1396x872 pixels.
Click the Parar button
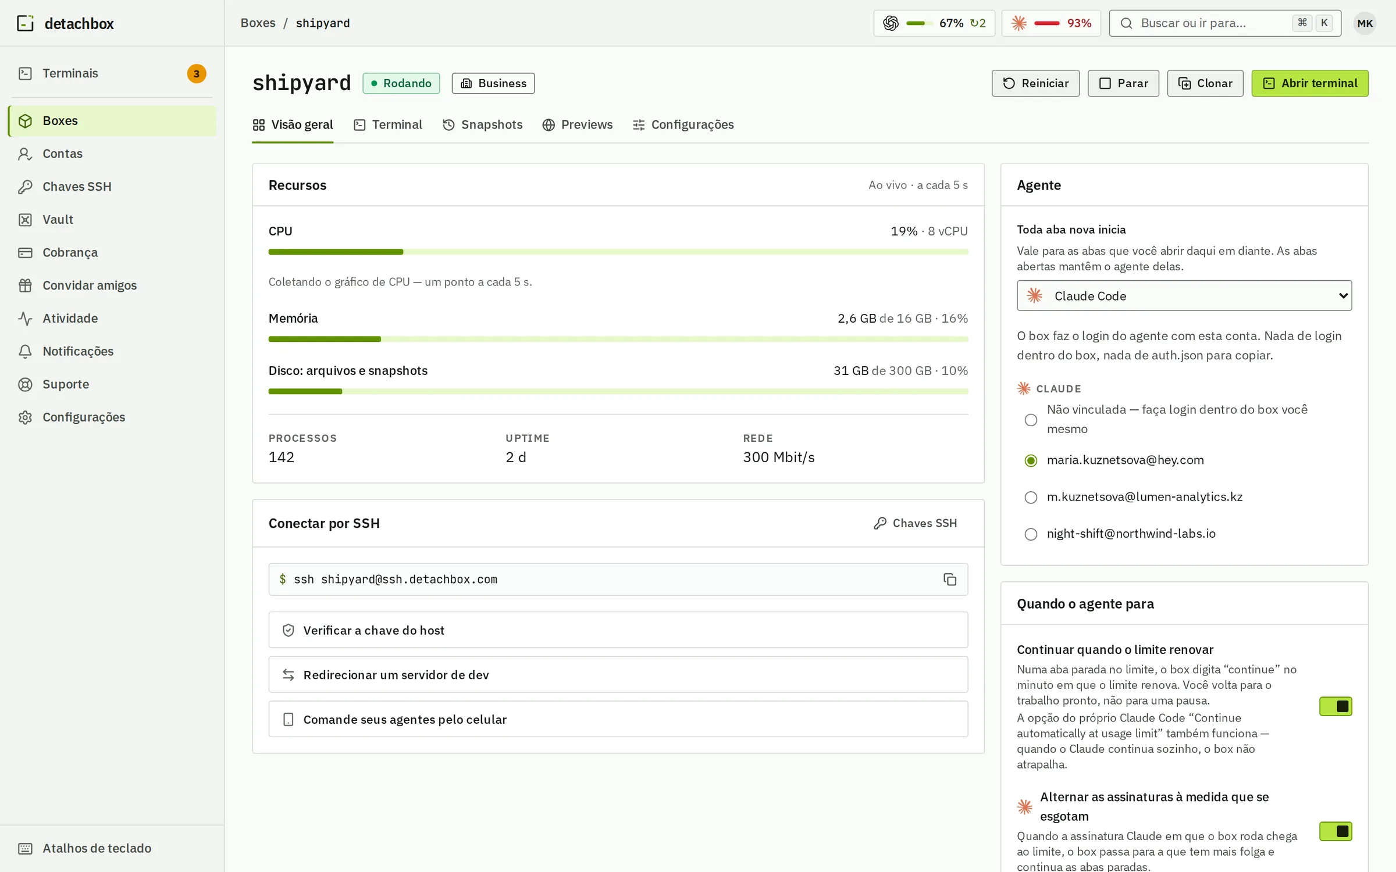pos(1123,83)
